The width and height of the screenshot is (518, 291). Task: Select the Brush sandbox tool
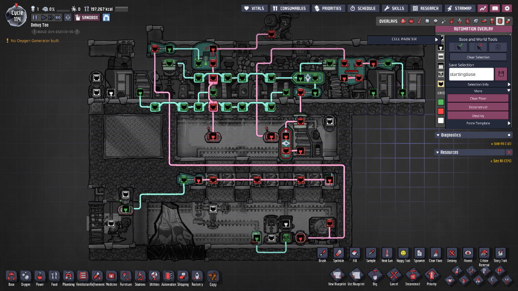coord(322,254)
